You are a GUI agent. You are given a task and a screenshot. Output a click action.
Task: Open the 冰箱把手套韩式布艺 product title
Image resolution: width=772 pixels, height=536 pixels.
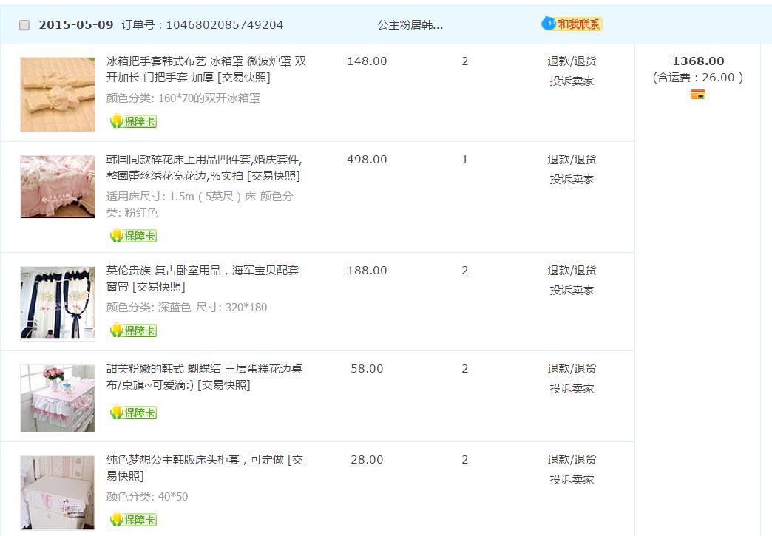pos(206,69)
